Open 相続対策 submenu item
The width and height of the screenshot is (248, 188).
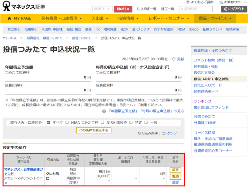click(232, 29)
